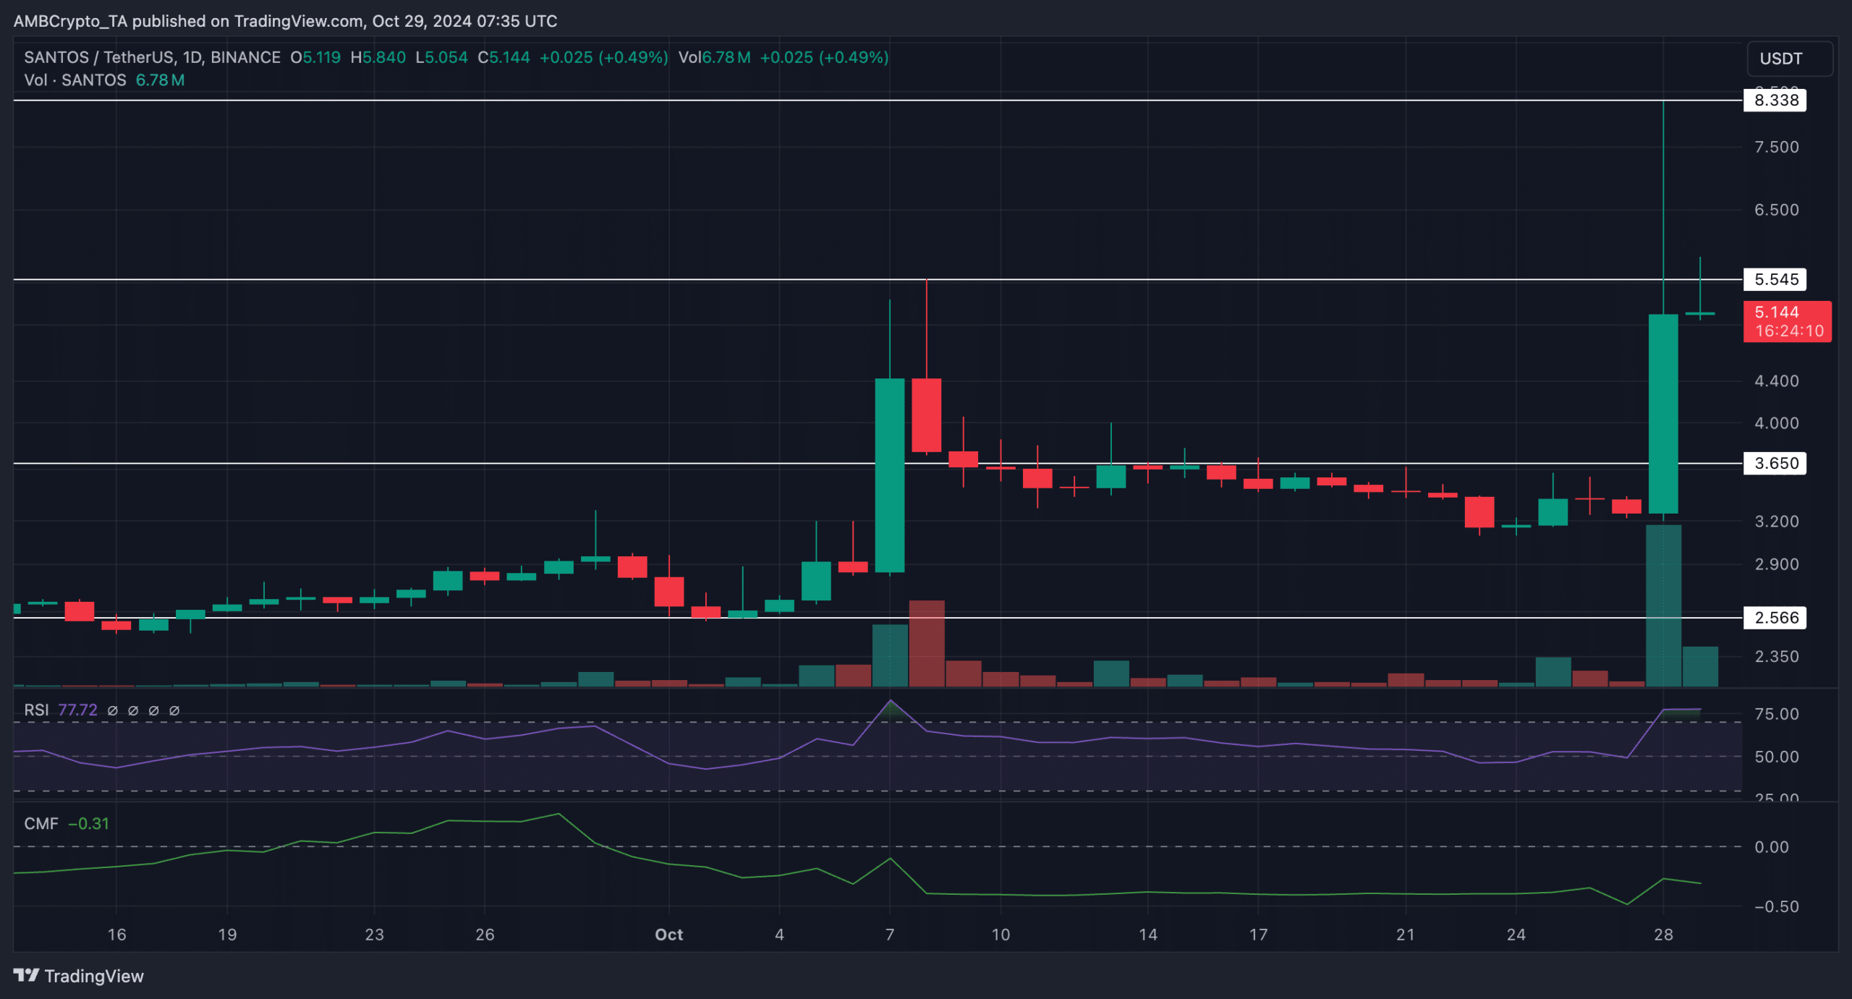1852x999 pixels.
Task: Click the 7 date label on time axis
Action: click(x=890, y=935)
